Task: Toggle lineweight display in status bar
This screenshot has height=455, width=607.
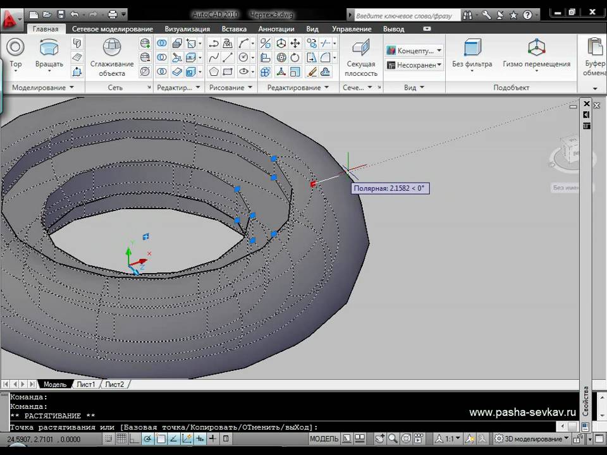Action: coord(213,439)
